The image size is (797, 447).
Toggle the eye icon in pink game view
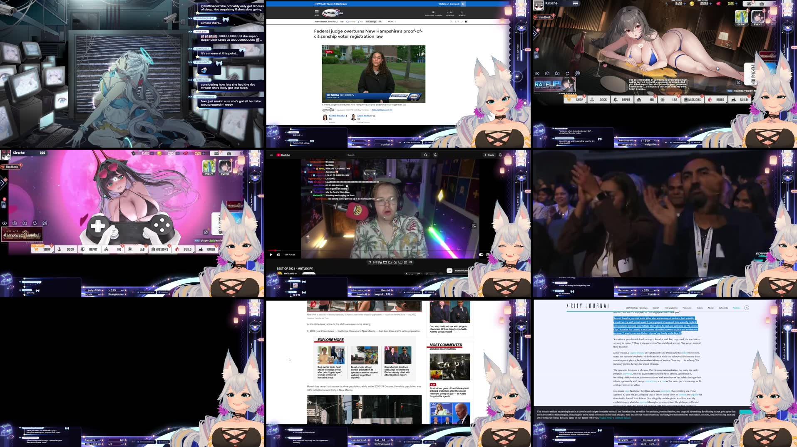5,223
